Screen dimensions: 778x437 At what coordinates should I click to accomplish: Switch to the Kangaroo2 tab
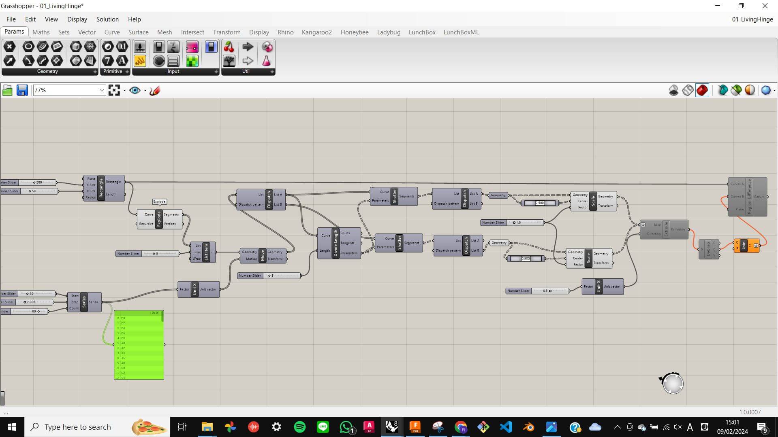pyautogui.click(x=316, y=32)
